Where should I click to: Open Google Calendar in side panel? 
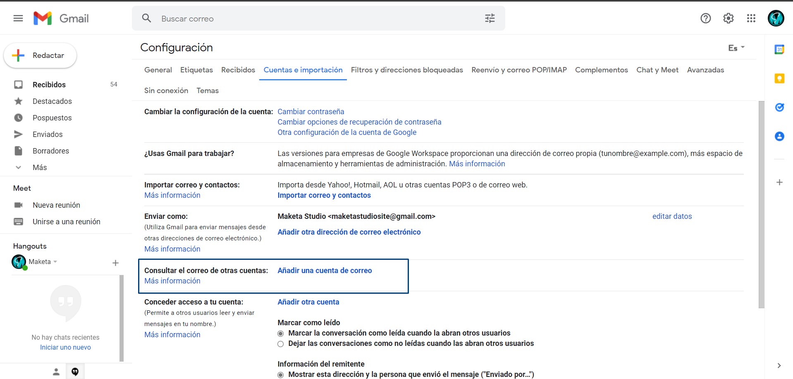point(779,50)
